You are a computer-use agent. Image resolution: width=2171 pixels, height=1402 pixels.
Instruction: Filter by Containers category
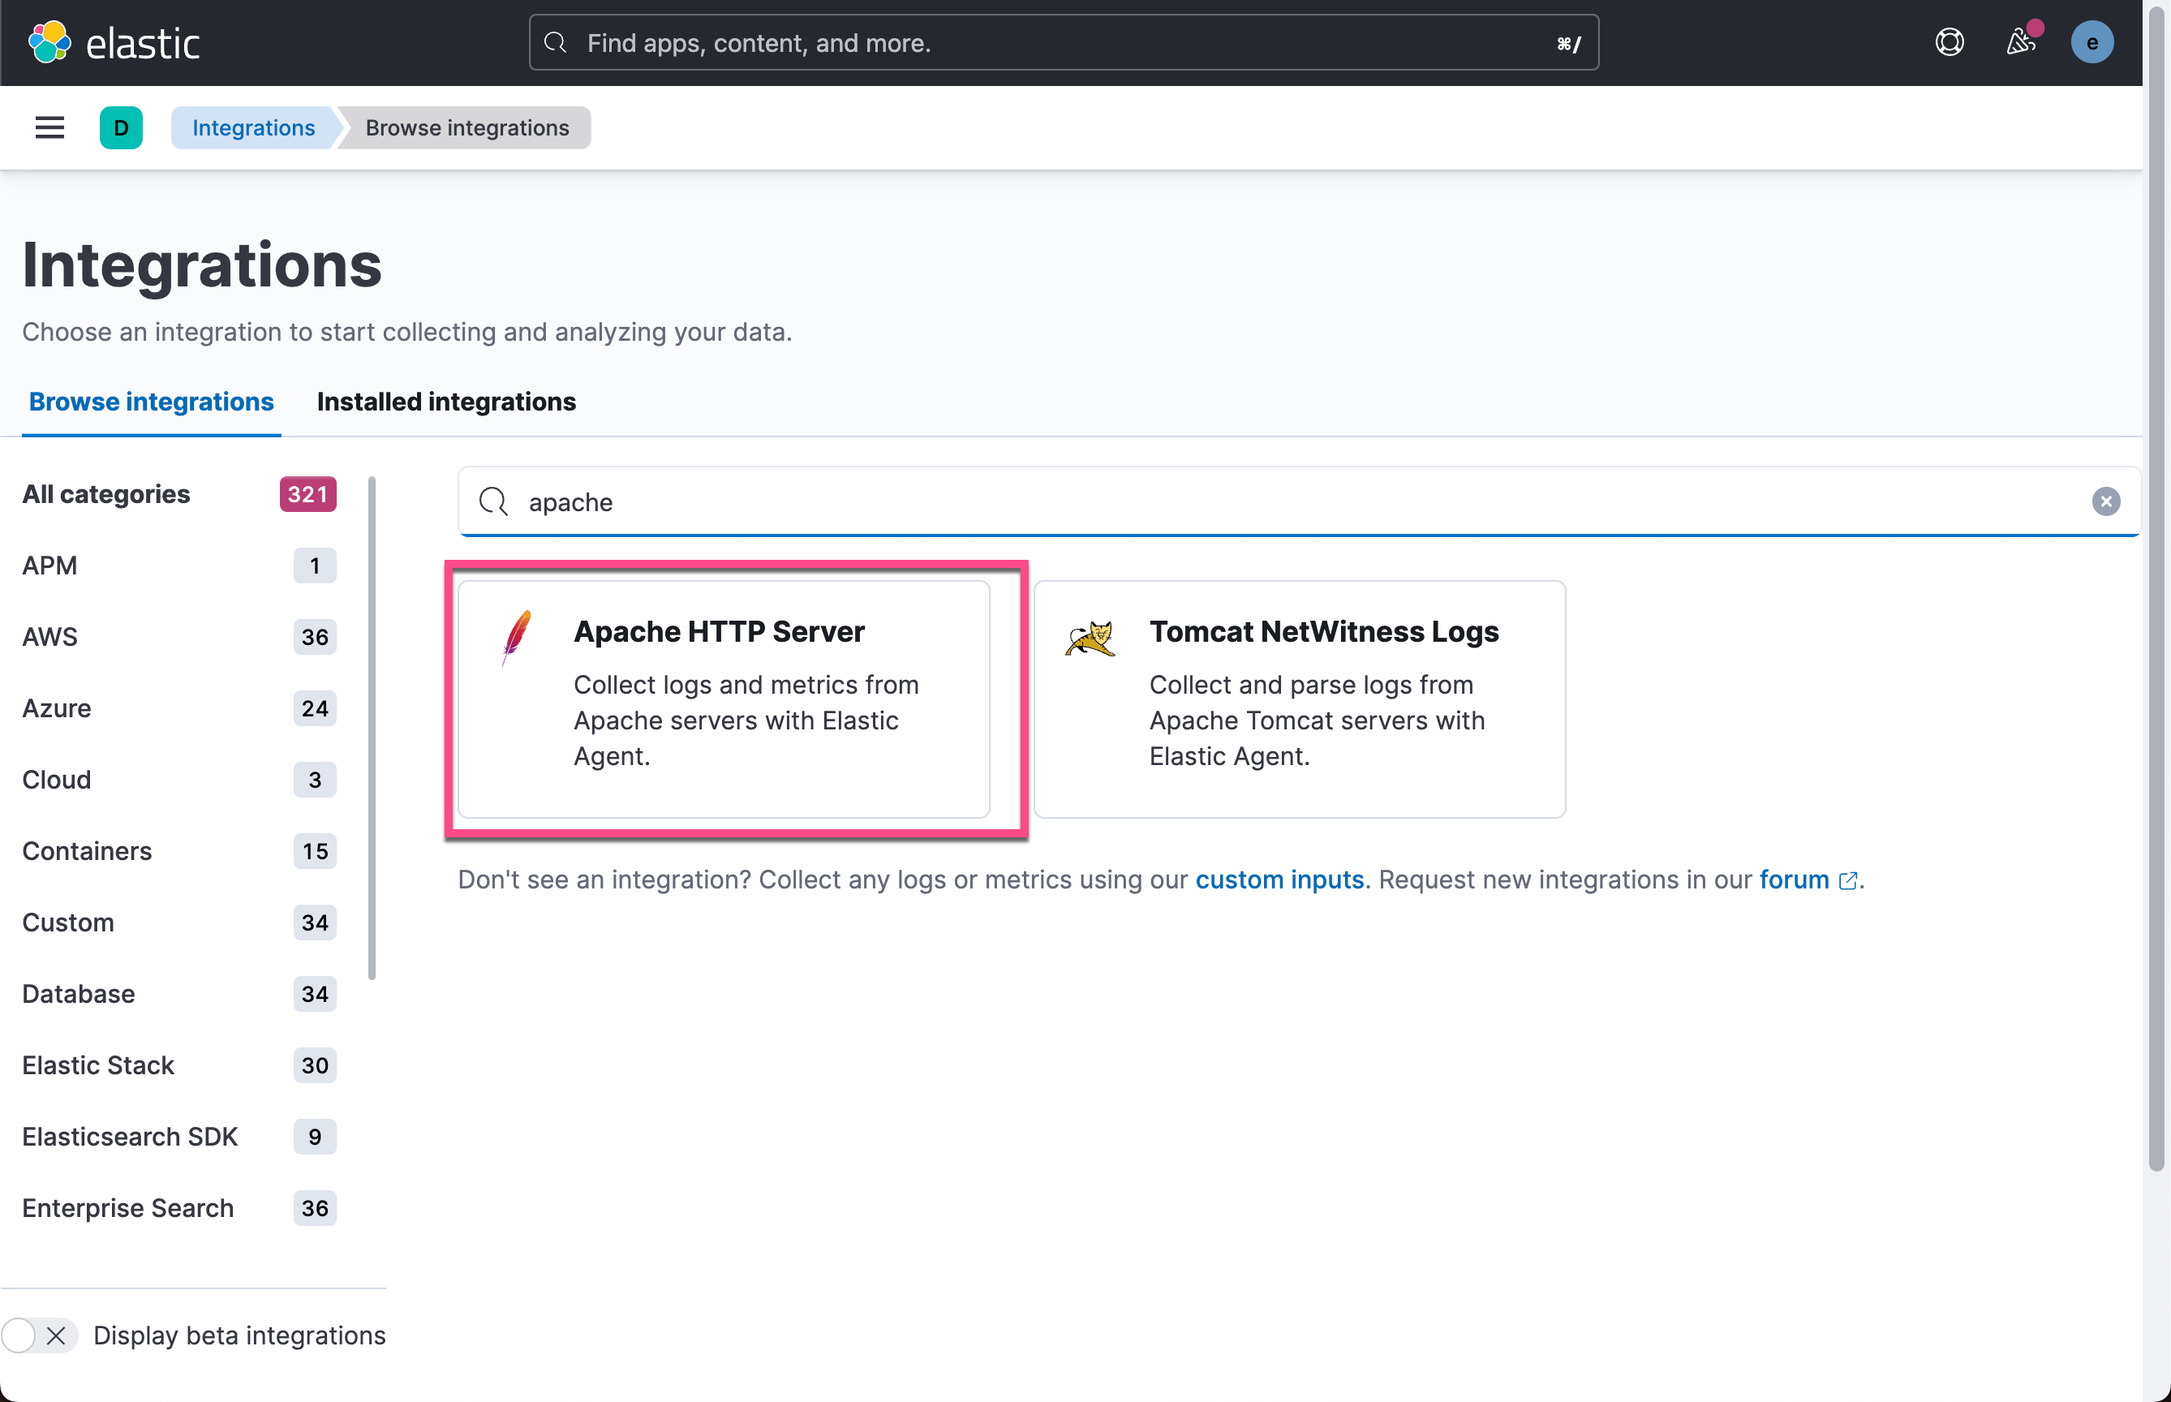[x=87, y=850]
